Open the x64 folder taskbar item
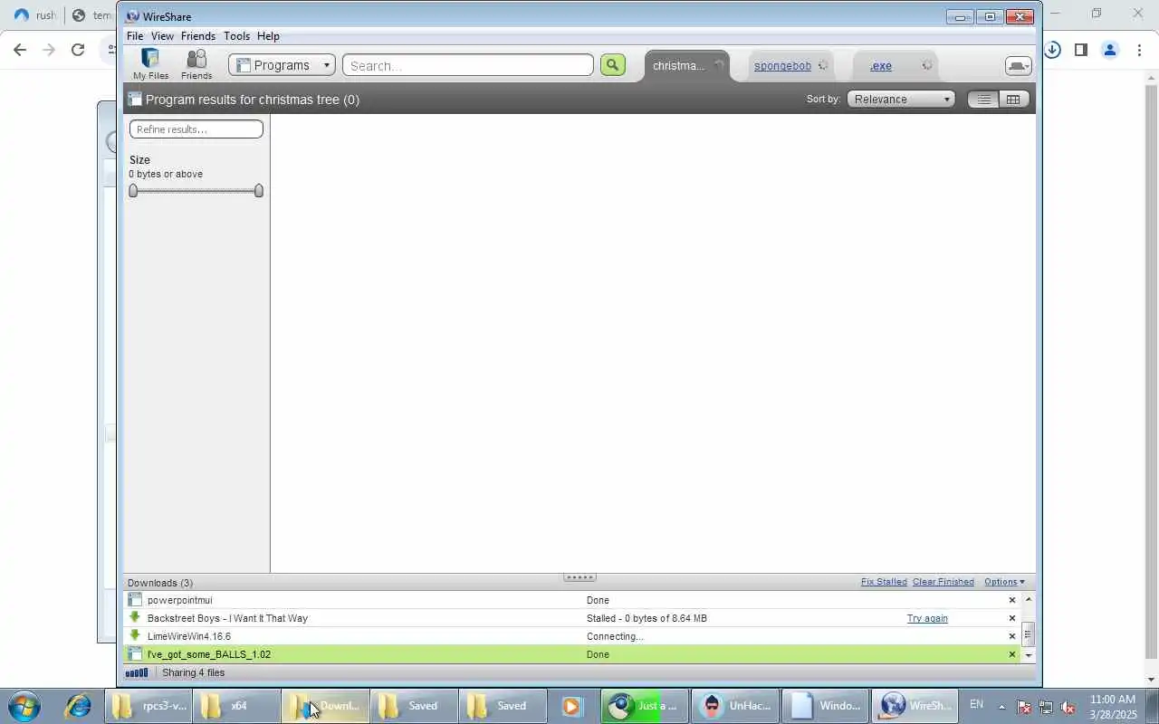 click(x=237, y=706)
